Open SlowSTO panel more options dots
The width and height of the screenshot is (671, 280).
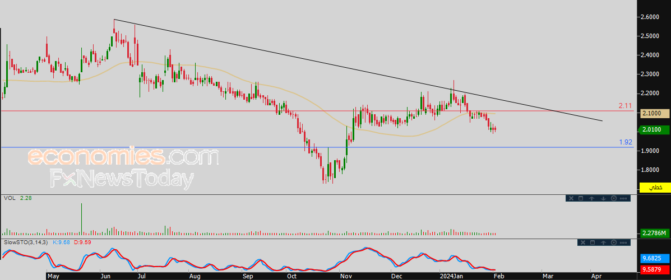(x=624, y=242)
